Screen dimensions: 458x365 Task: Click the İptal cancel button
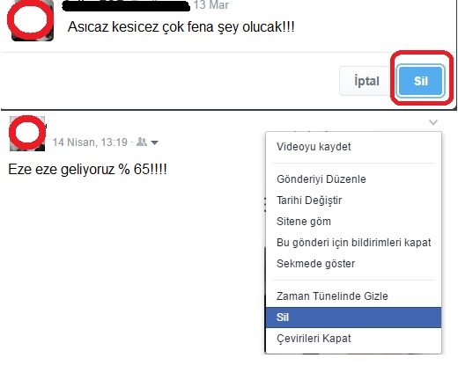[366, 81]
